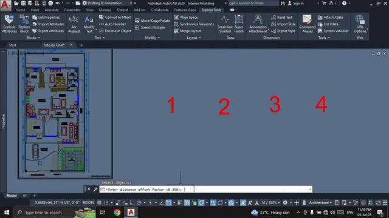This screenshot has width=389, height=218.
Task: Toggle the MODEL space button
Action: click(88, 203)
